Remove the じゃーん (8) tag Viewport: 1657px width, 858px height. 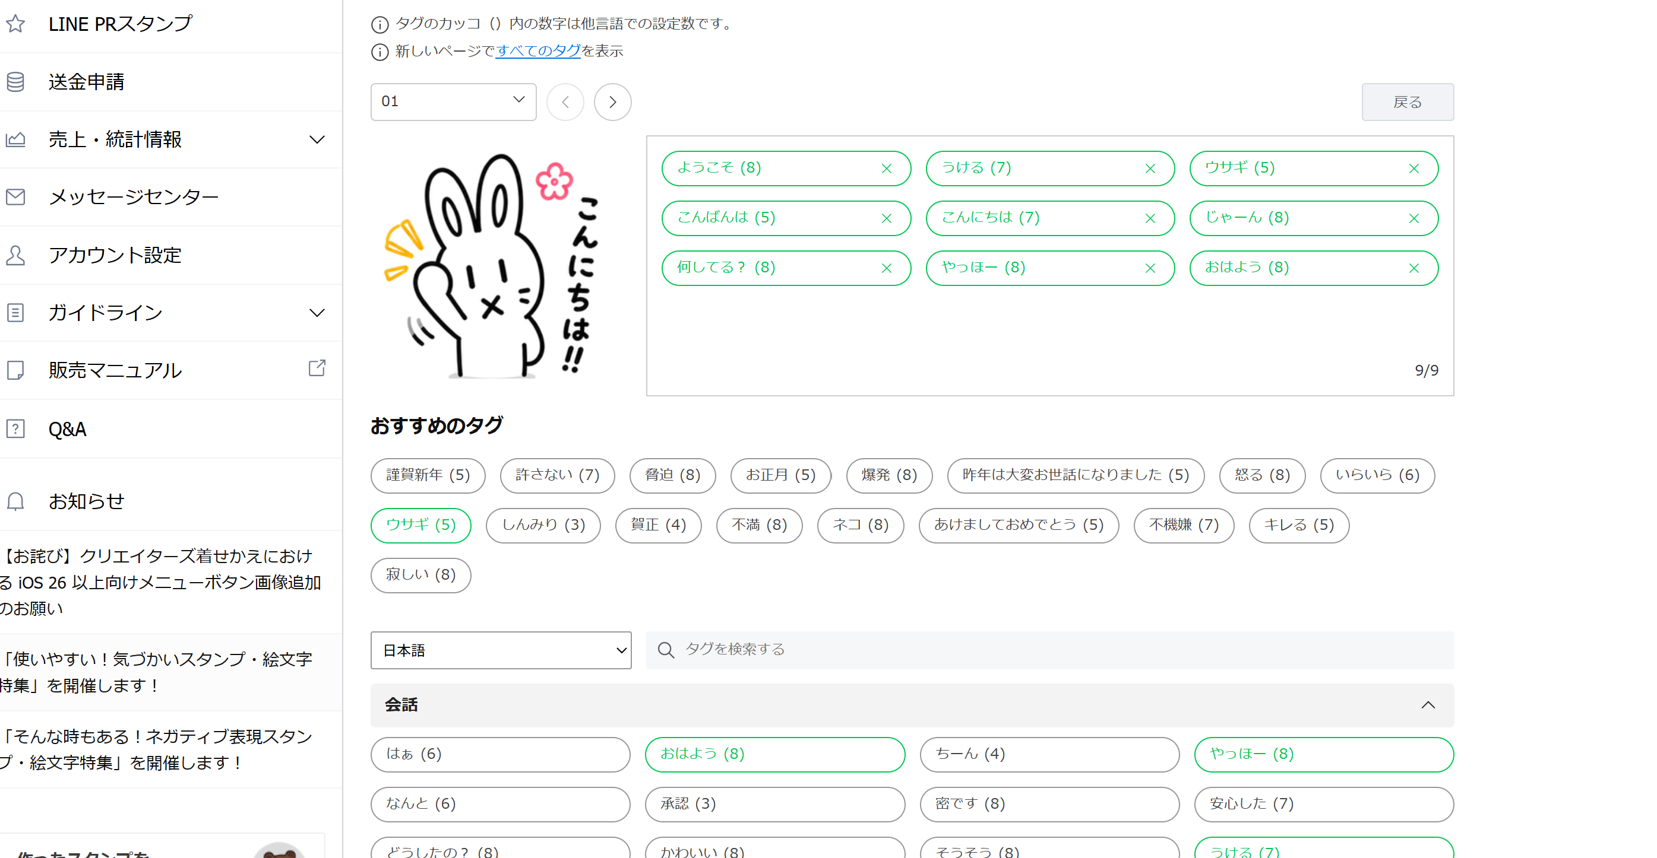[1414, 218]
